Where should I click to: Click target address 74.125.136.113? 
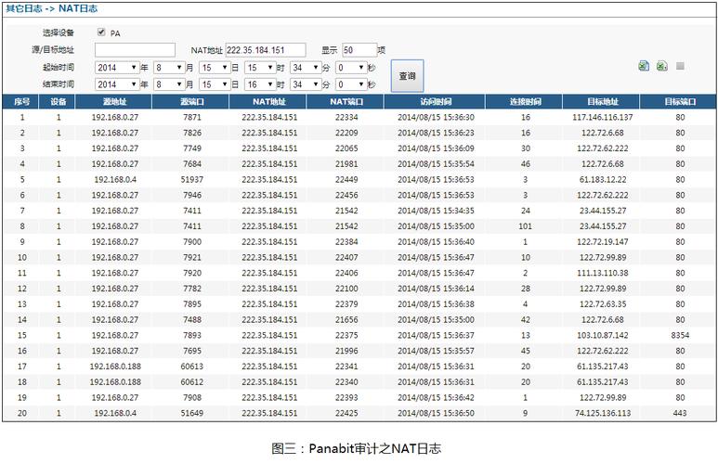(603, 413)
